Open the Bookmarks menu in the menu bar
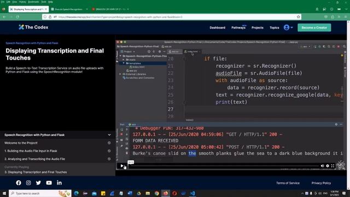350x197 pixels. [33, 2]
